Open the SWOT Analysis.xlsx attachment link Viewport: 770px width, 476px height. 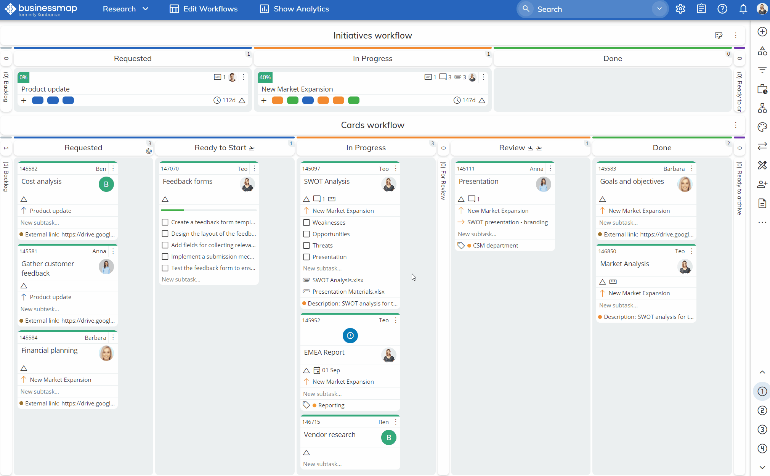click(338, 280)
